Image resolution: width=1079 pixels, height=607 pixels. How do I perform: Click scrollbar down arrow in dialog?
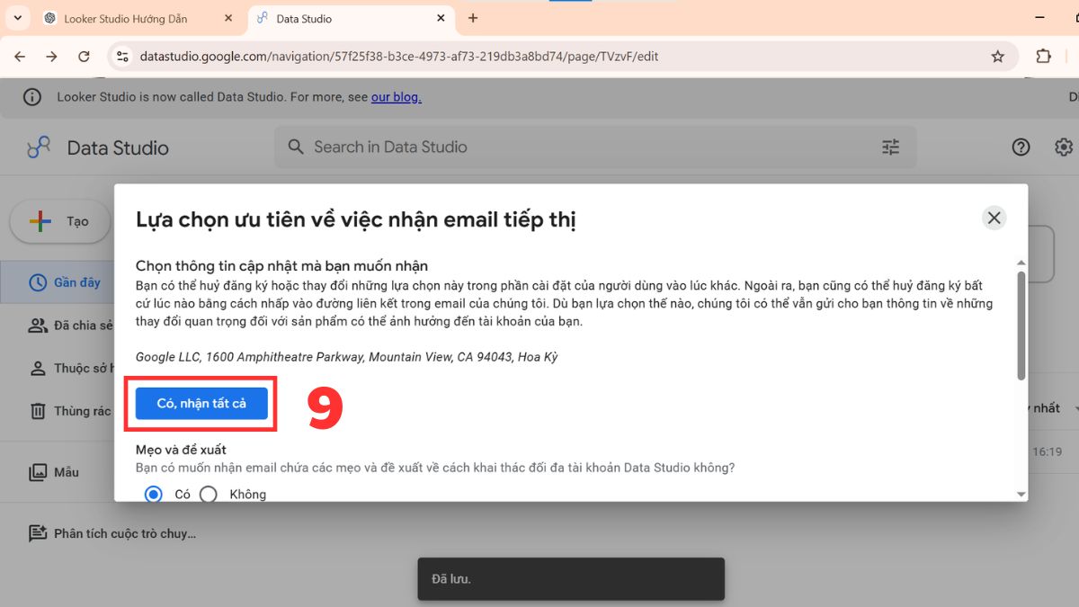[1021, 495]
